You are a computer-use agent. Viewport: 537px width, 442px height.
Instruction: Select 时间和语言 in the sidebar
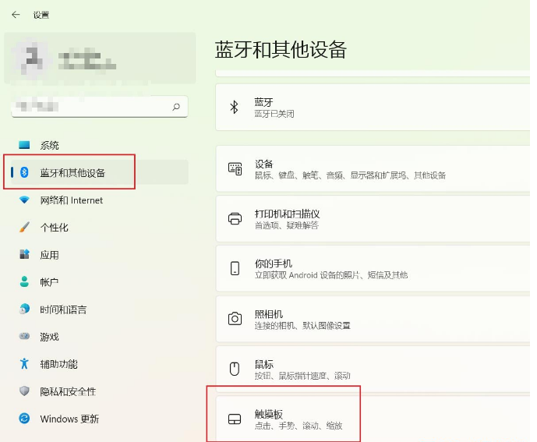point(63,309)
